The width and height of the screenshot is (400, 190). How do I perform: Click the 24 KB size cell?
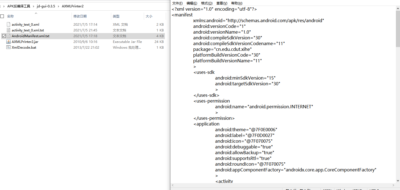tap(159, 42)
